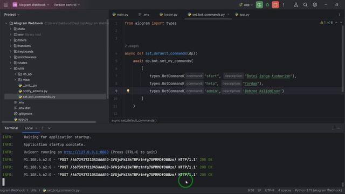Open the http://127.0.0.1:8000 link

(x=86, y=152)
